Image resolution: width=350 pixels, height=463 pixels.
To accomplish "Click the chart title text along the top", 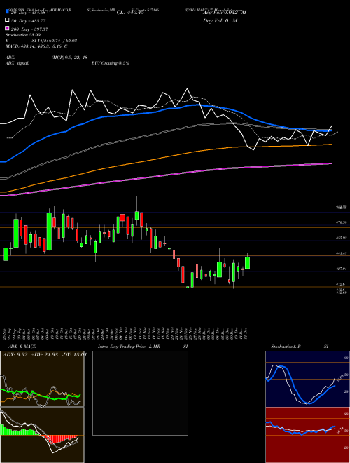I will coord(127,10).
